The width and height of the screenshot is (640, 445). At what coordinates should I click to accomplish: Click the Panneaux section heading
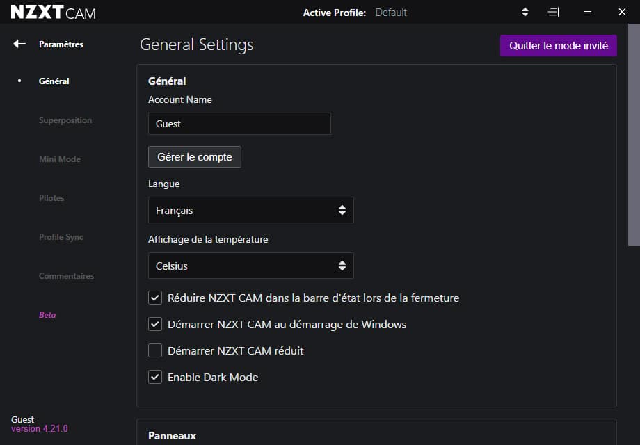[x=172, y=436]
